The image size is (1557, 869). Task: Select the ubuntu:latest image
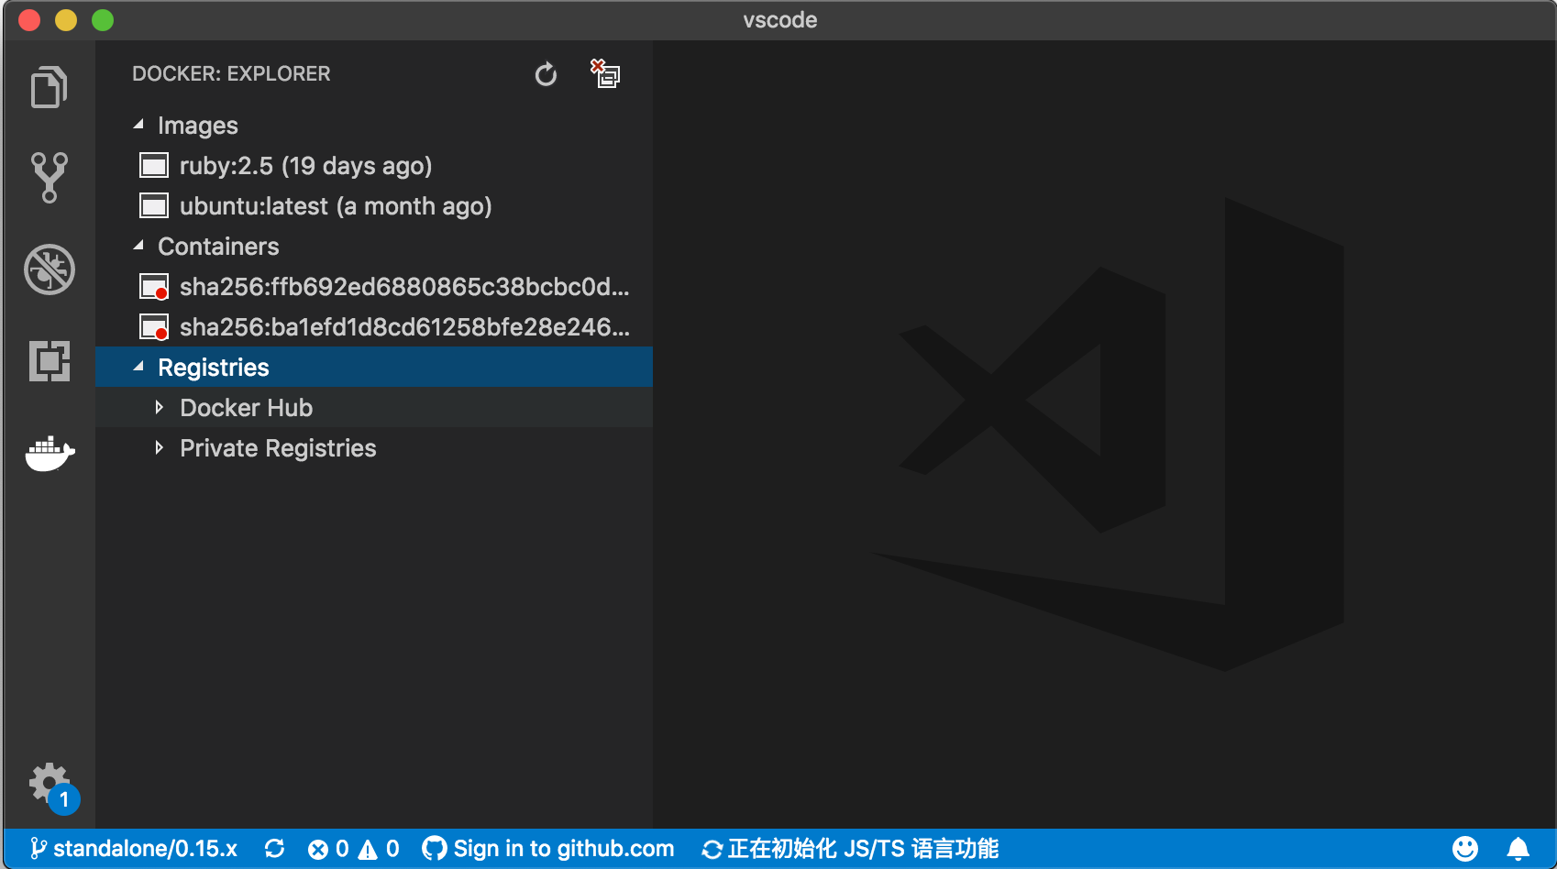[336, 206]
